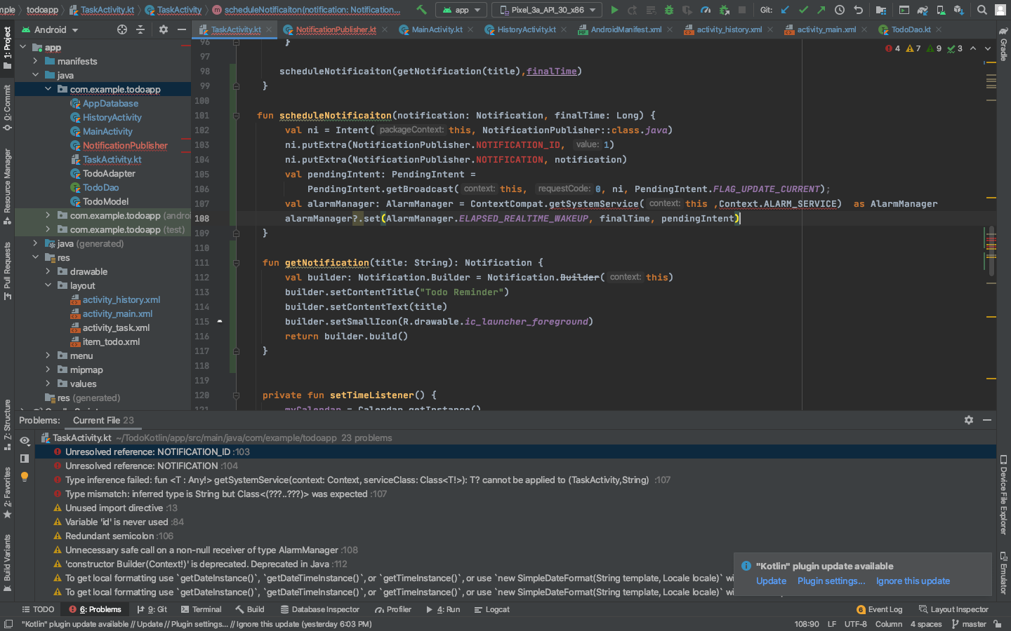1011x631 pixels.
Task: Click the quick-fix light bulb icon
Action: [x=25, y=477]
